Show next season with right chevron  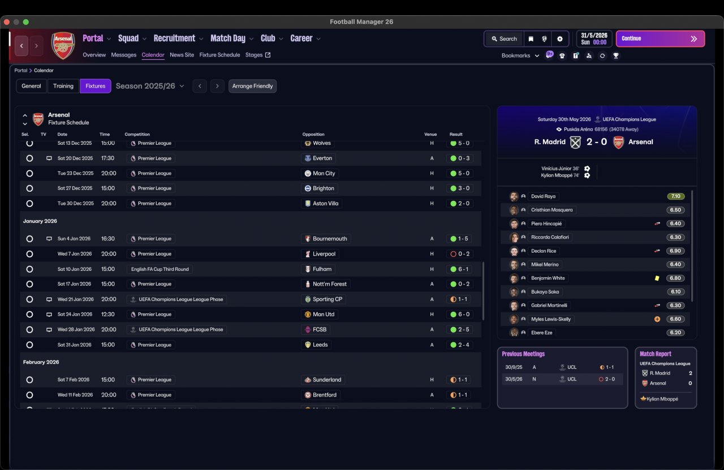coord(218,86)
